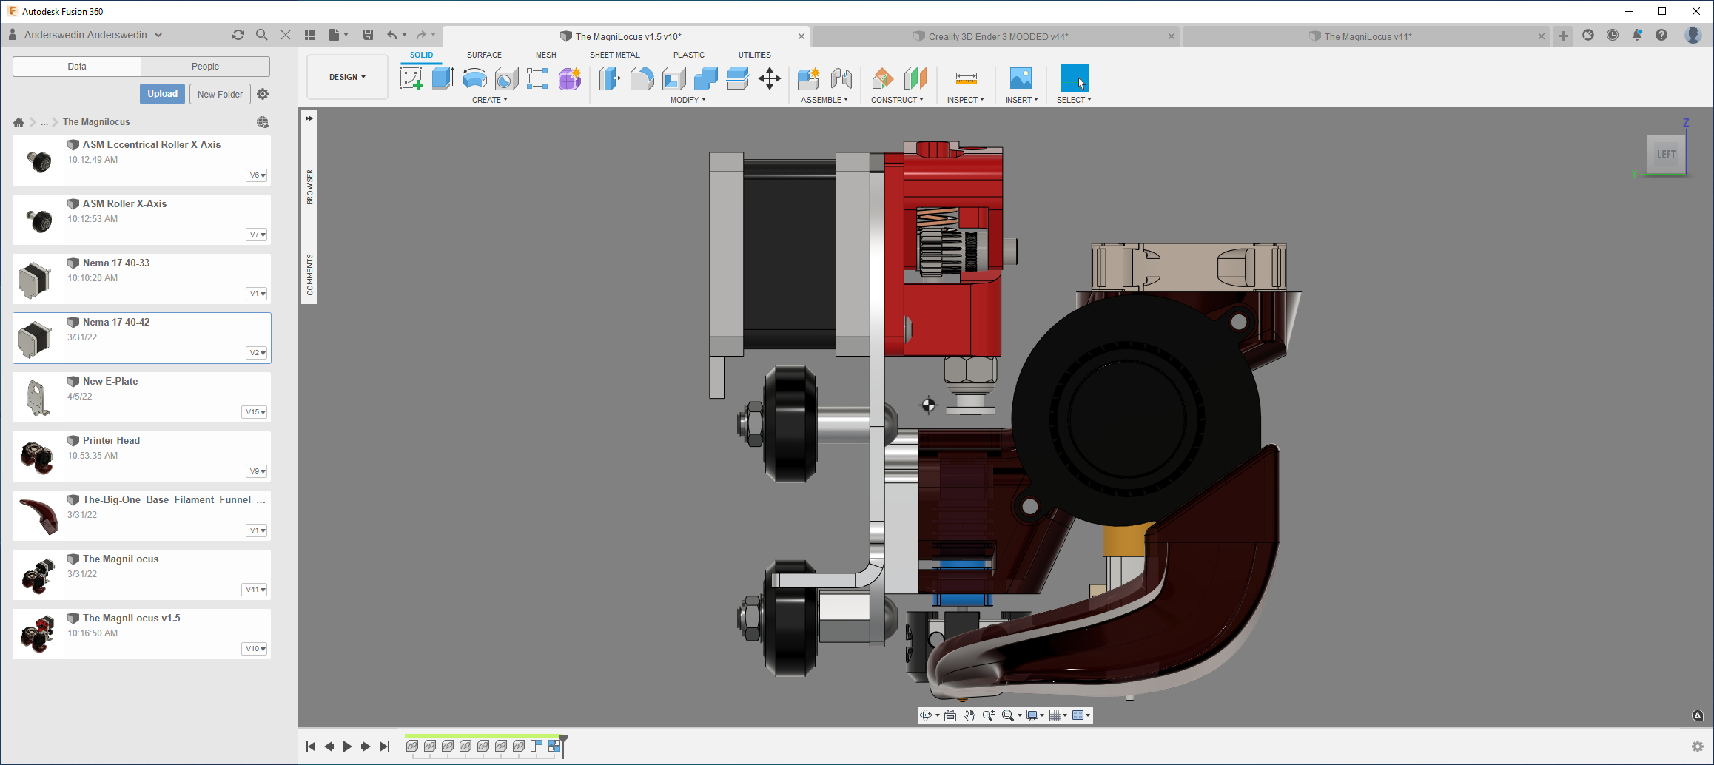Open the job status clock icon
Screen dimensions: 1714x765
(1613, 35)
